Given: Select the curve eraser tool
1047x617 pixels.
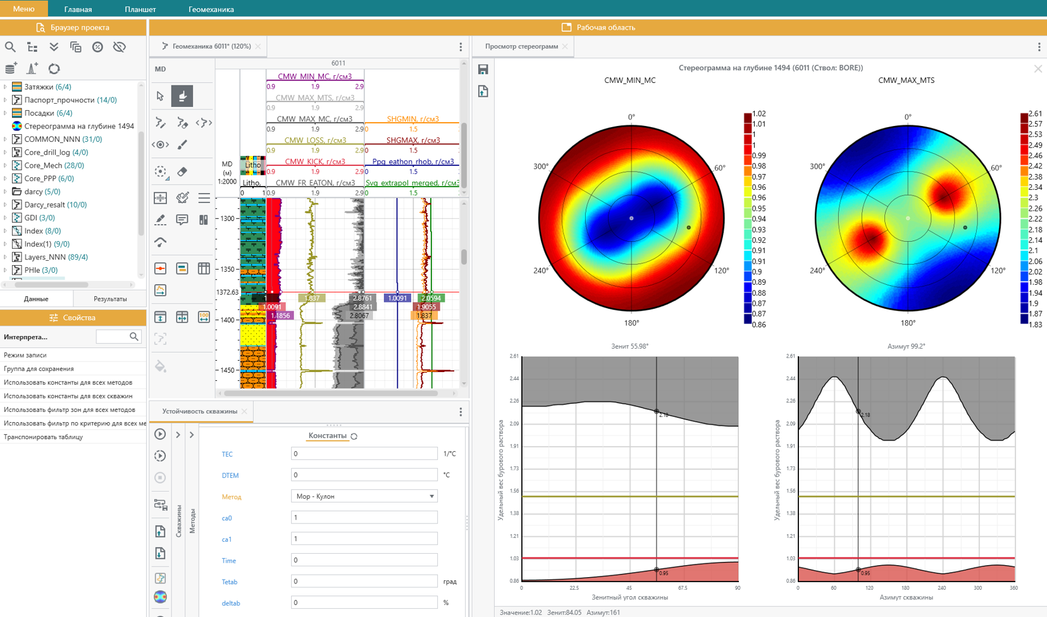Looking at the screenshot, I should point(182,123).
